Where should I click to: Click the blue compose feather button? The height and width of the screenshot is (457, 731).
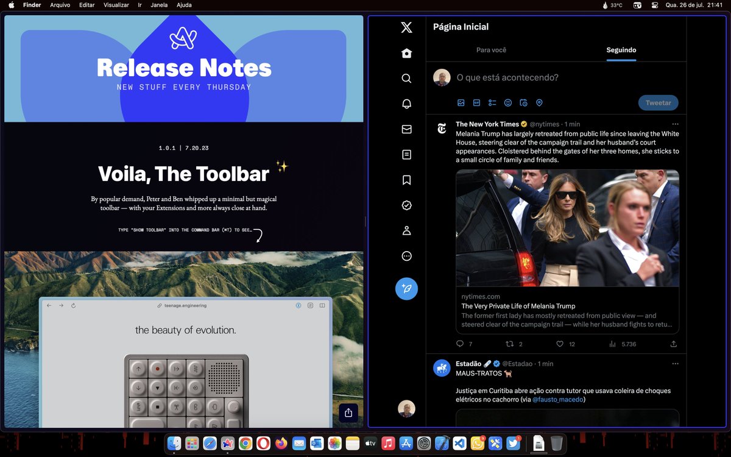406,288
